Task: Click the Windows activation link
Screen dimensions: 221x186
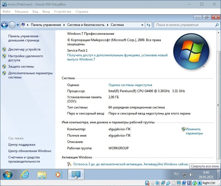Action: coord(131,164)
